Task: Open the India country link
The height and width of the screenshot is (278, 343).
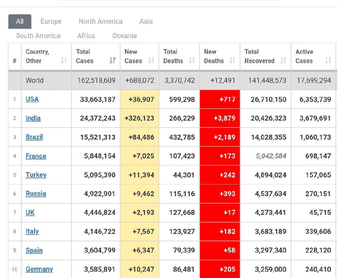Action: pos(33,118)
